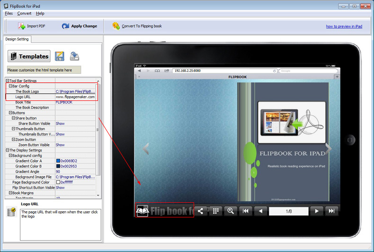Click the right flip arrow on the book cover

click(x=329, y=149)
